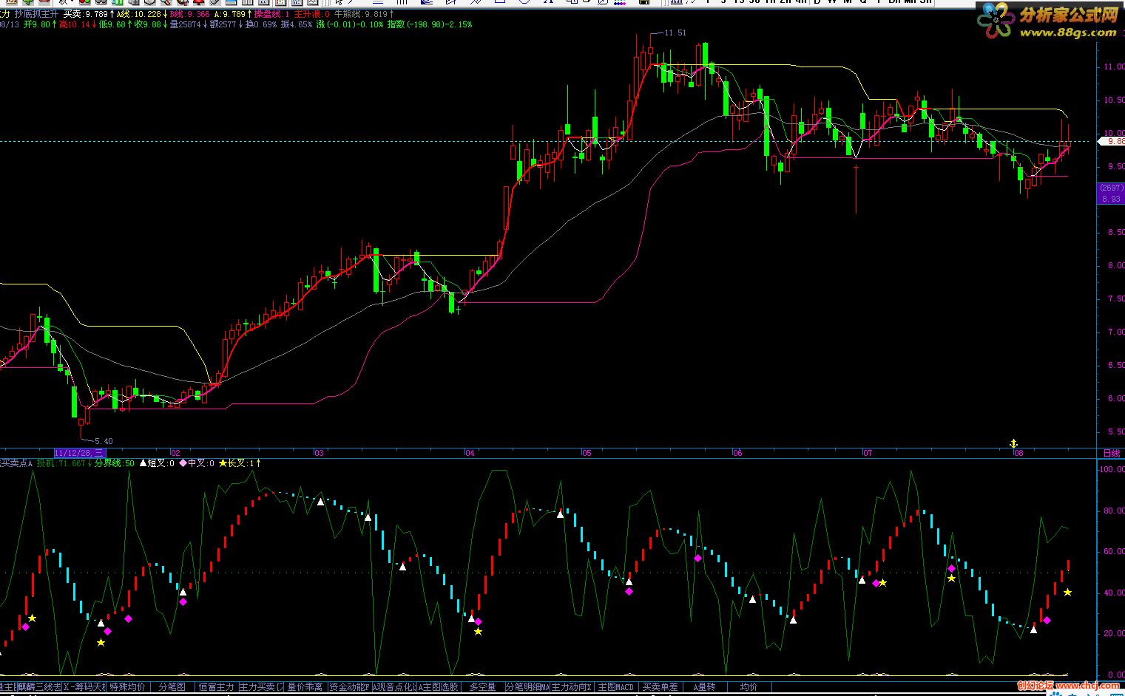Click the 买卖点A sub-chart indicator name

pos(16,463)
